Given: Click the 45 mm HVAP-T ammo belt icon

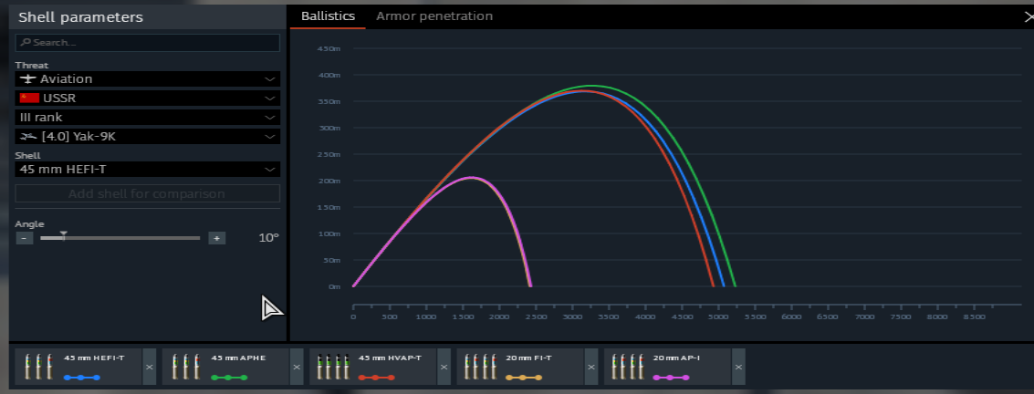Looking at the screenshot, I should pyautogui.click(x=332, y=367).
